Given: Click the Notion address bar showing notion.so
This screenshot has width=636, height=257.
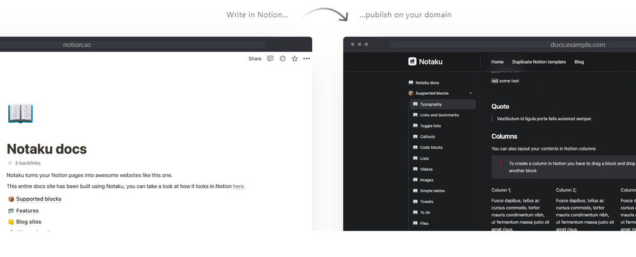Looking at the screenshot, I should [x=133, y=45].
